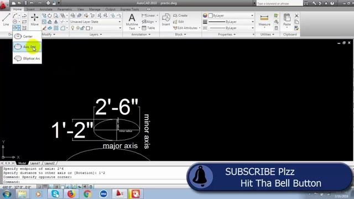354x199 pixels.
Task: Open Skype from the taskbar
Action: click(x=55, y=194)
